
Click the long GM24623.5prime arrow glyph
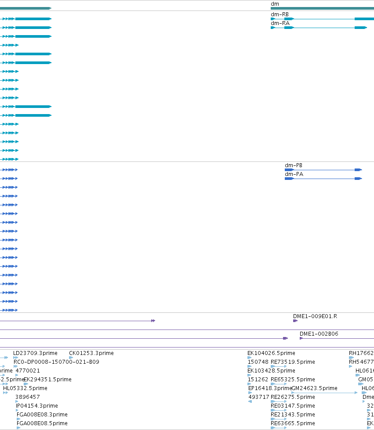(x=324, y=393)
